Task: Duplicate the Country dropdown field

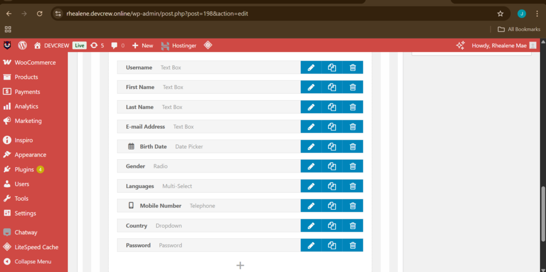Action: pos(332,226)
